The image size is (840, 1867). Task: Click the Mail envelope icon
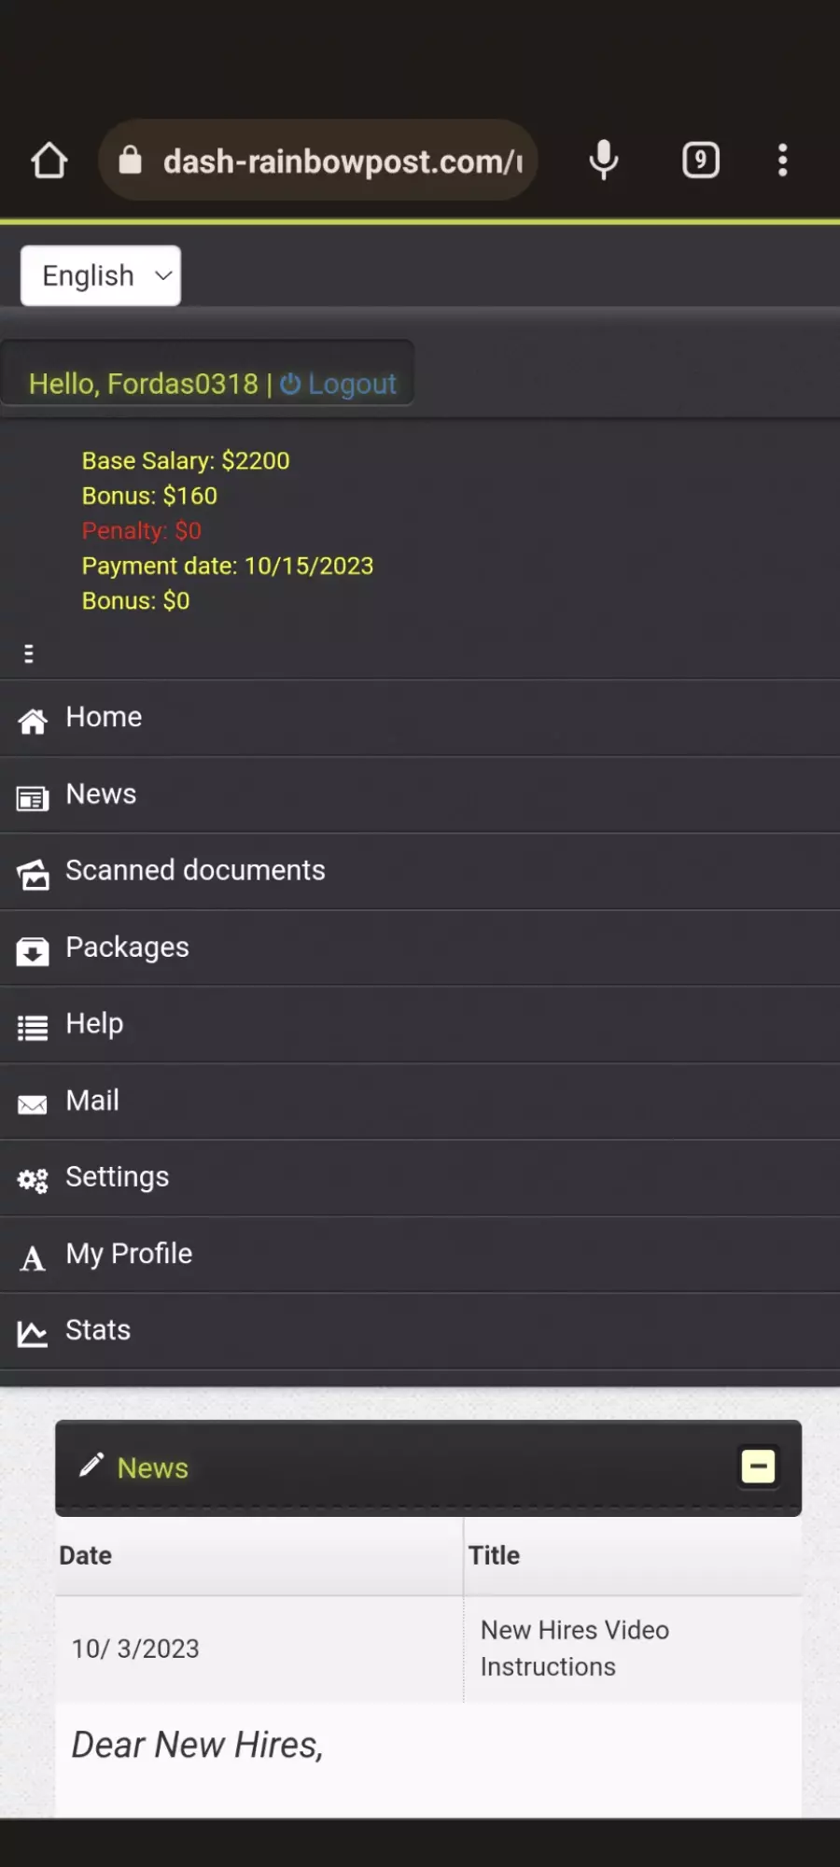tap(33, 1104)
